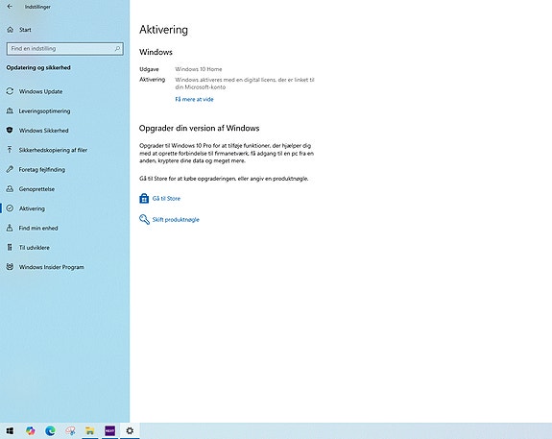
Task: Open Copilot from the taskbar
Action: click(30, 430)
